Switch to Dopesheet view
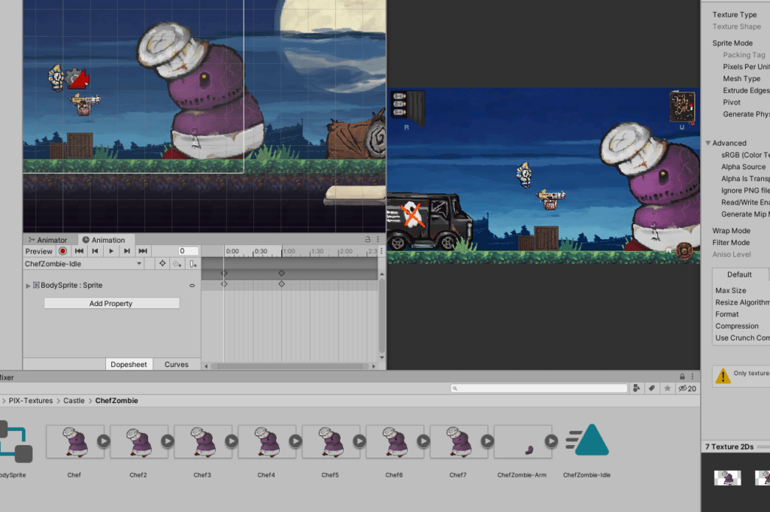The image size is (770, 512). point(129,364)
